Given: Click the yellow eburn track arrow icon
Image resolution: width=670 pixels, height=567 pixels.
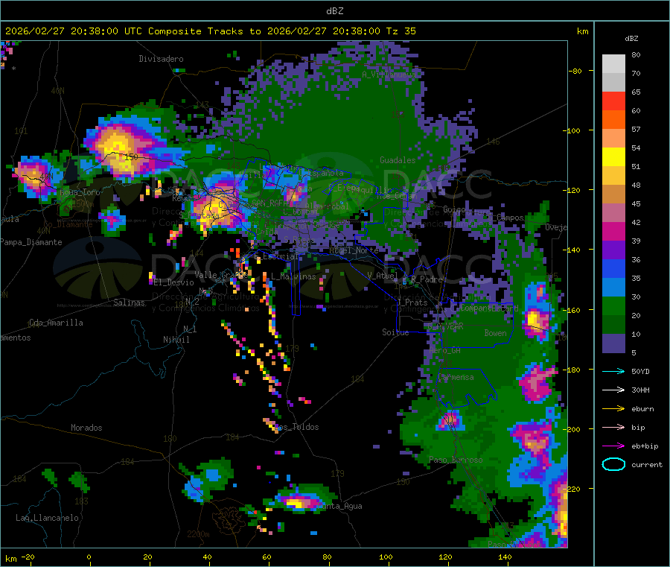Looking at the screenshot, I should [613, 408].
